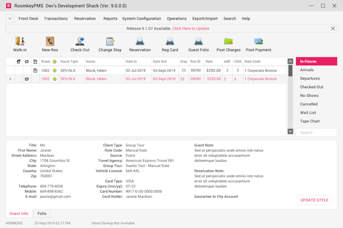Click the UPDATE STYLE button
The image size is (343, 228).
[314, 200]
